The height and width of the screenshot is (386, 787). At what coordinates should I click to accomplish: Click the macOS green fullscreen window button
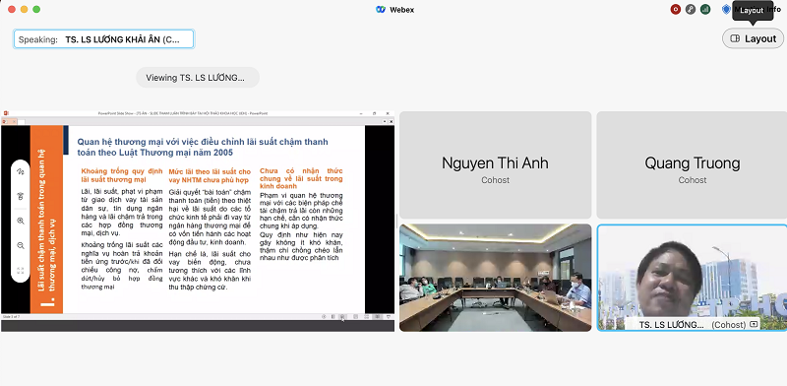point(36,9)
